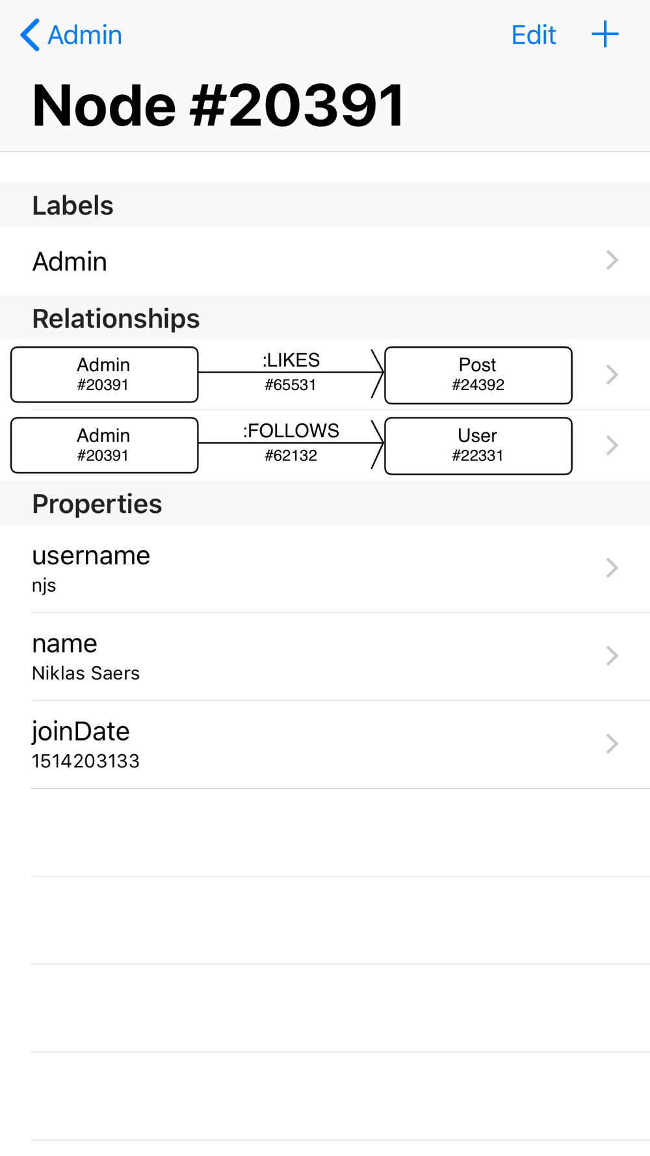The width and height of the screenshot is (650, 1156).
Task: Tap the :LIKES #65531 relationship arrow
Action: [291, 373]
